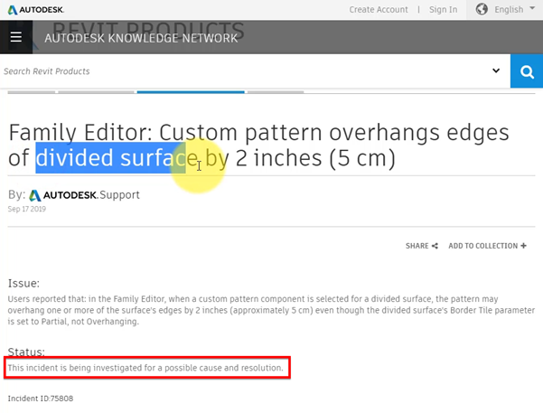Expand the search box dropdown chevron

pyautogui.click(x=496, y=70)
